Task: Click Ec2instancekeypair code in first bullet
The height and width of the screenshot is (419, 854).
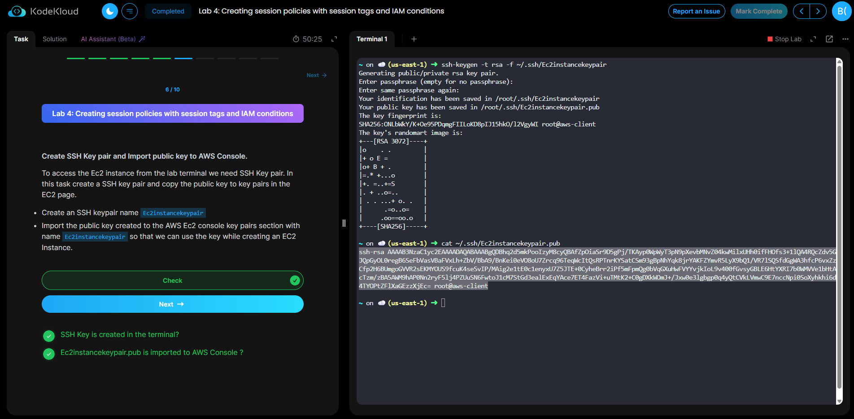Action: 173,213
